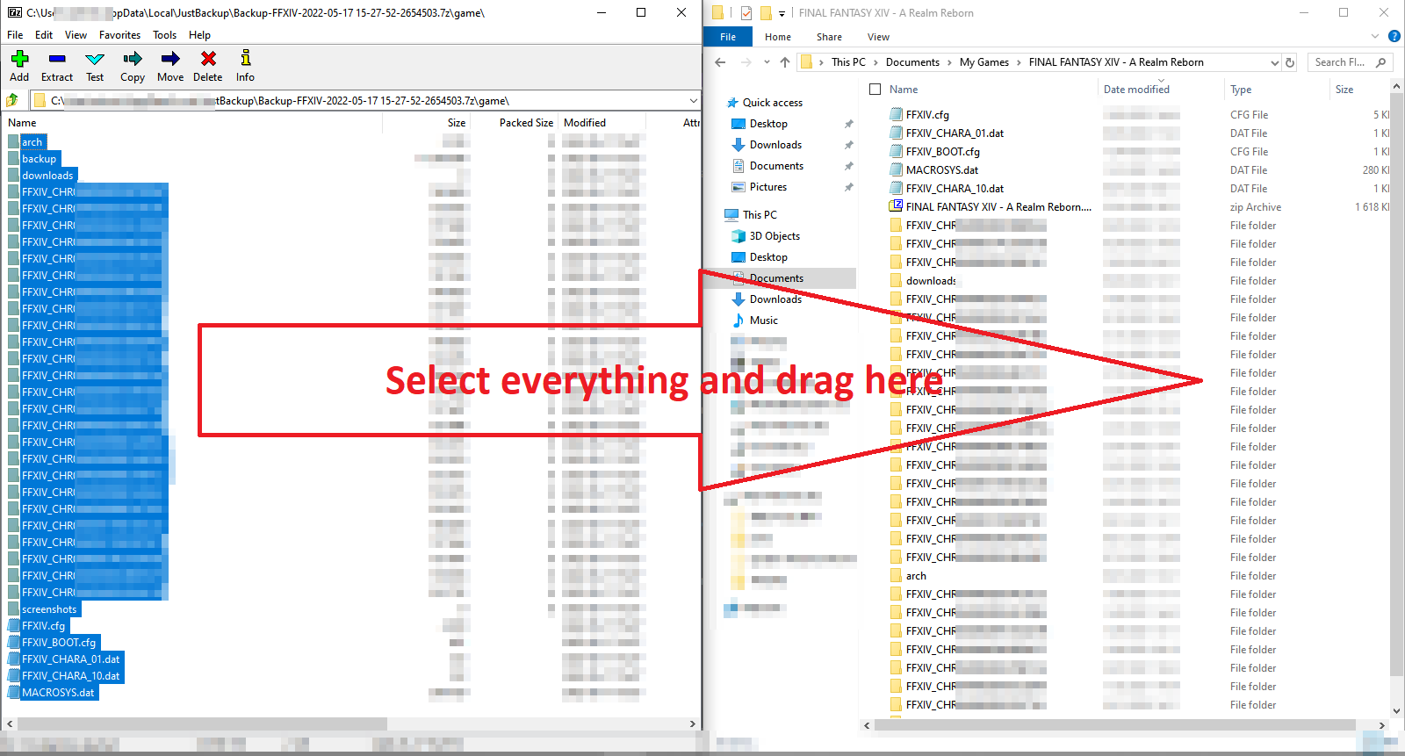Open Customize Quick Access Toolbar dropdown
Viewport: 1405px width, 756px height.
(782, 14)
